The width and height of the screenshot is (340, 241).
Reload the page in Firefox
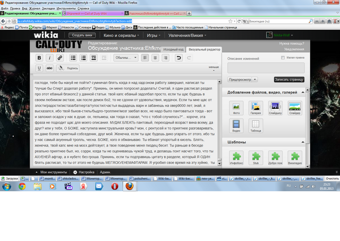[x=239, y=21]
